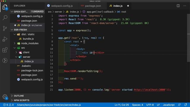Open package.json in SSR-FRESH tree

click(27, 75)
